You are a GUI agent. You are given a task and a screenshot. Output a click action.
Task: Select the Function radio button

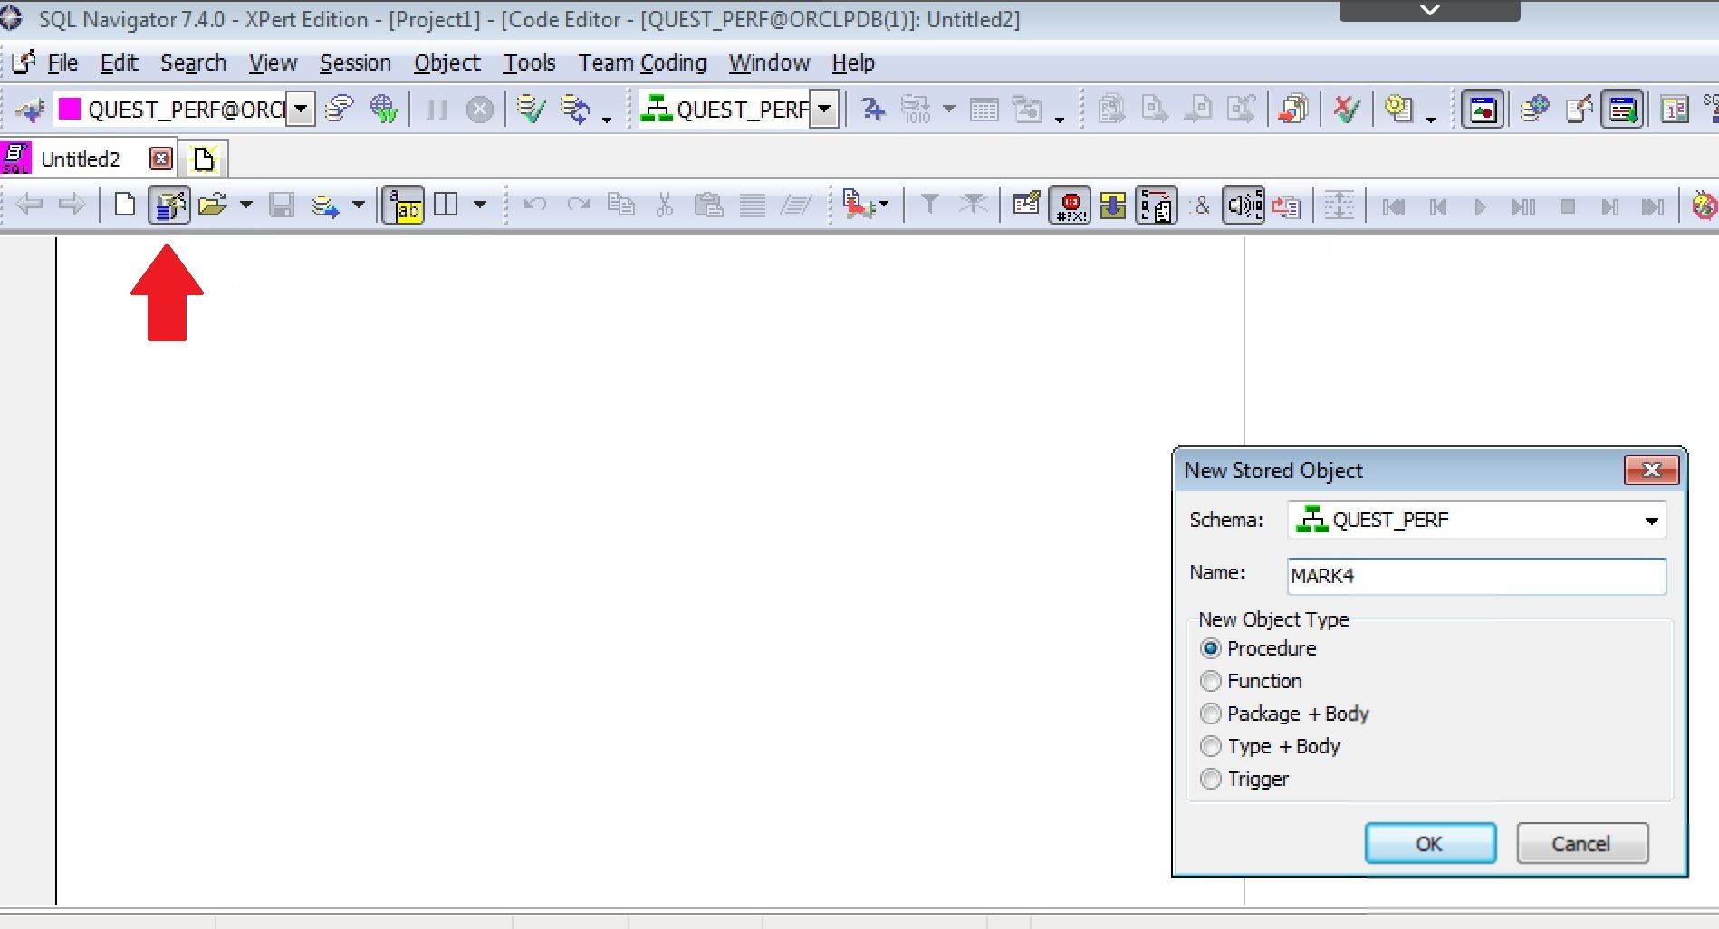click(1210, 681)
